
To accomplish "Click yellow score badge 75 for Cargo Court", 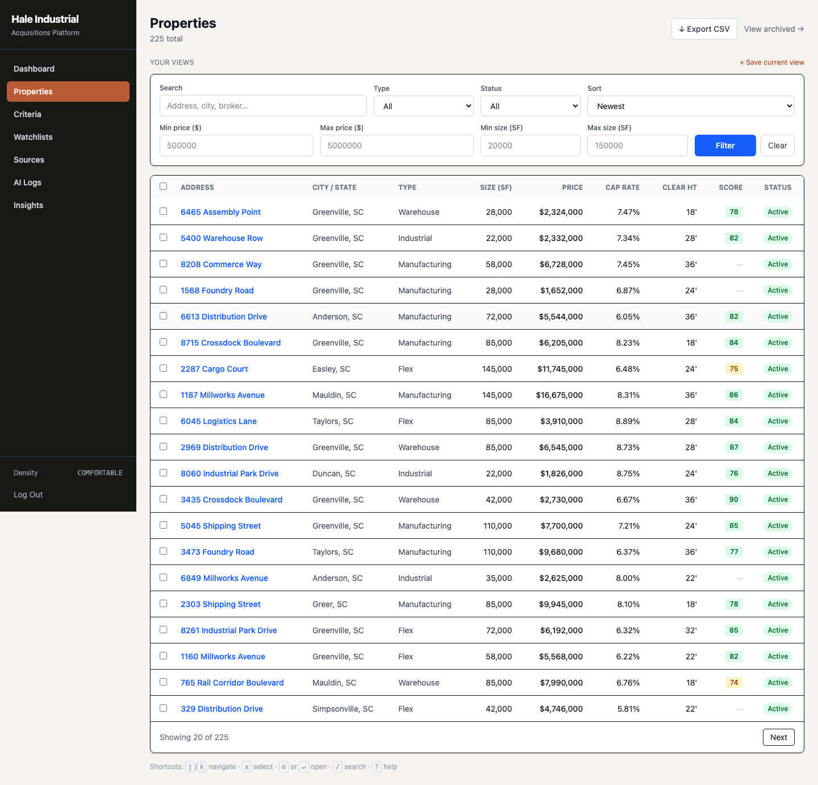I will pyautogui.click(x=734, y=369).
